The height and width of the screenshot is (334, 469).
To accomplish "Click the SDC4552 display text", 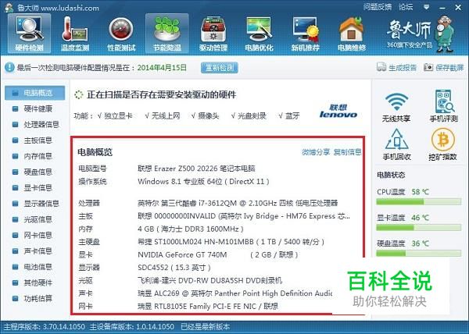I will point(174,268).
